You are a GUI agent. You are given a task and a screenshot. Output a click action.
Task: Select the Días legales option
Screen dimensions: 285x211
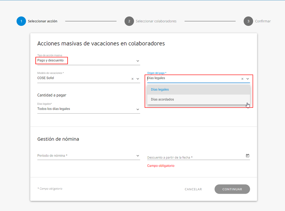[x=160, y=89]
